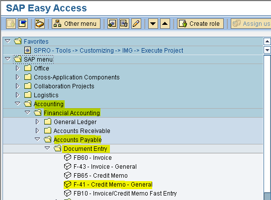Expand the Accounts Receivable folder
Viewport: 271px width, 200px height.
pos(37,131)
